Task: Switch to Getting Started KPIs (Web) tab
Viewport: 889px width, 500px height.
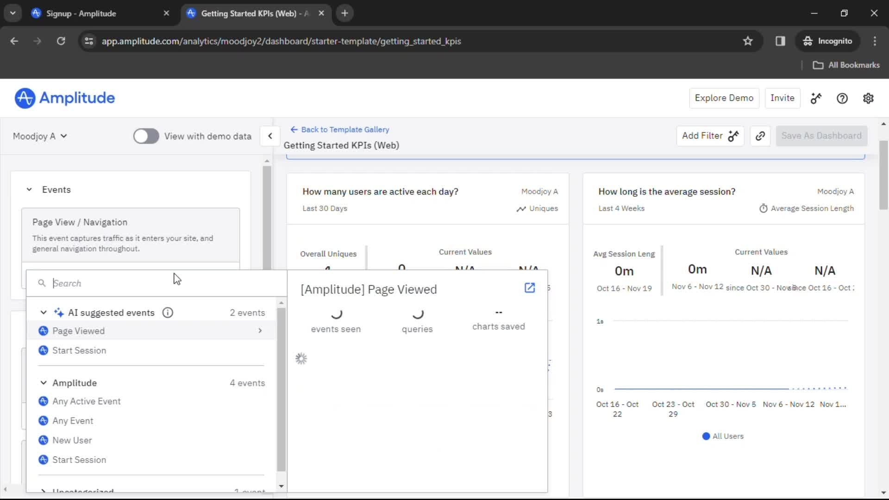Action: click(255, 13)
